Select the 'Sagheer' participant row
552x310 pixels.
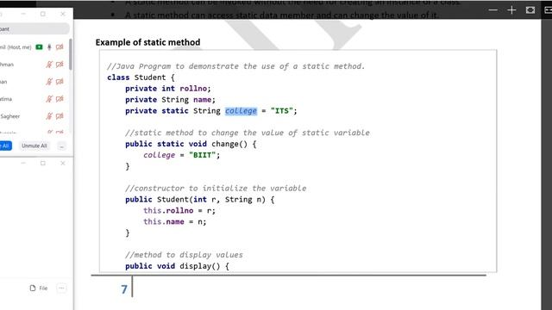tap(34, 116)
